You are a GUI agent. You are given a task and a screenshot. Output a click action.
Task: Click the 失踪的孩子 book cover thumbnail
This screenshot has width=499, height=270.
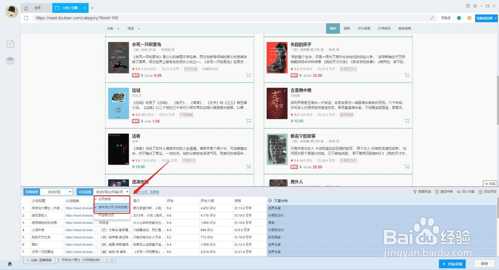coord(277,57)
